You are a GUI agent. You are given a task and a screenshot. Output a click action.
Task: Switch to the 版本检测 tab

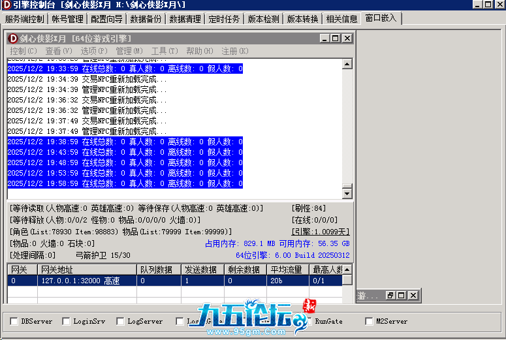point(264,19)
